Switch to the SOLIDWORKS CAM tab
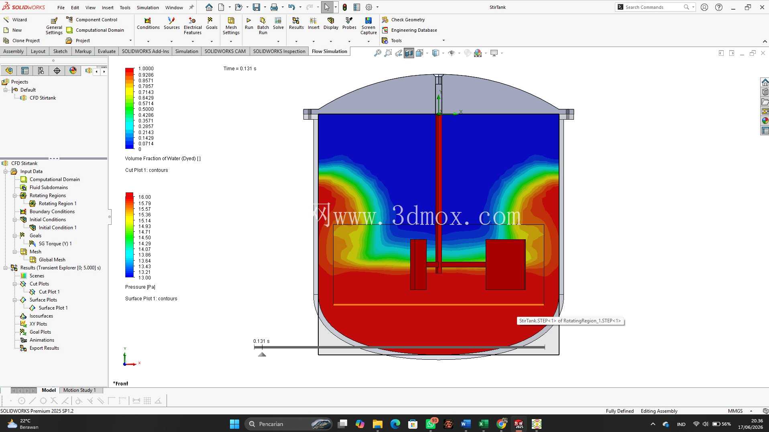The height and width of the screenshot is (432, 769). pyautogui.click(x=225, y=51)
